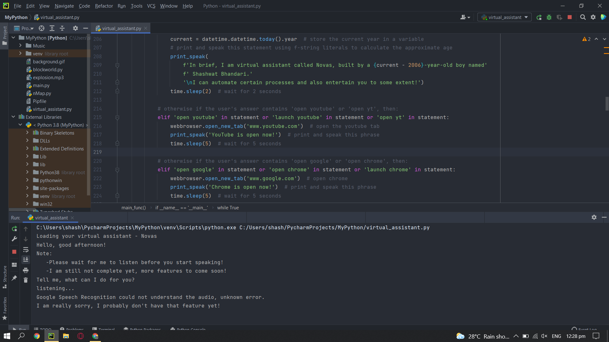The height and width of the screenshot is (342, 609).
Task: Start debugging with the bug icon
Action: coord(549,17)
